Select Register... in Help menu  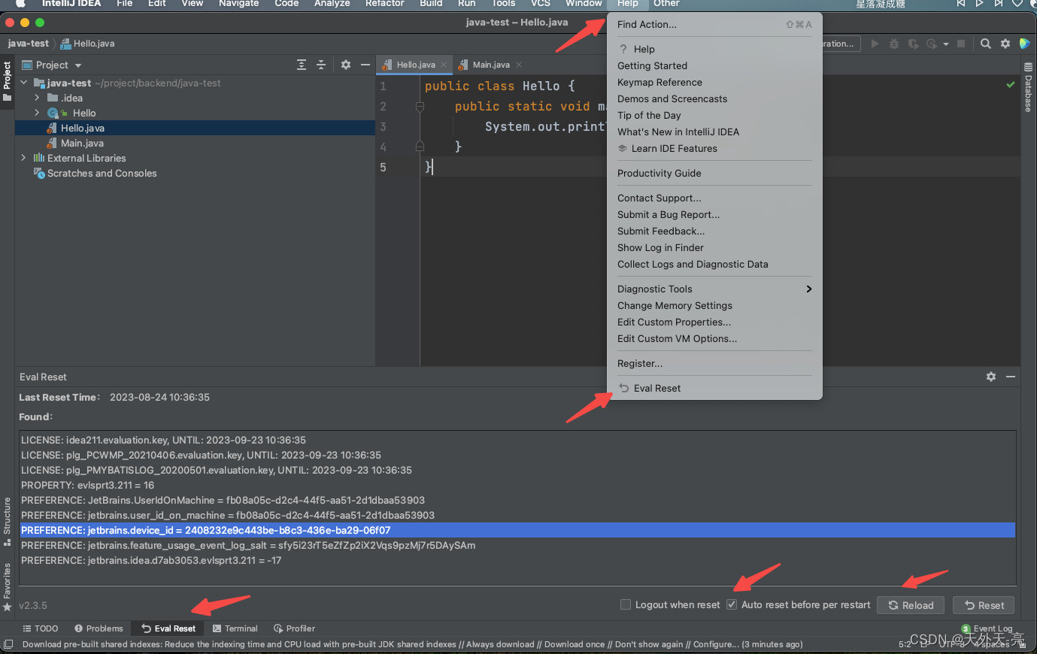click(x=714, y=363)
